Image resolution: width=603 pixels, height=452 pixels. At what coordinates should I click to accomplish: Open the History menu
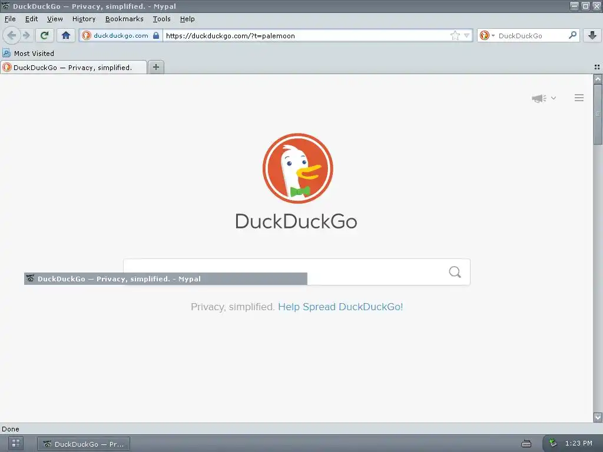tap(84, 19)
